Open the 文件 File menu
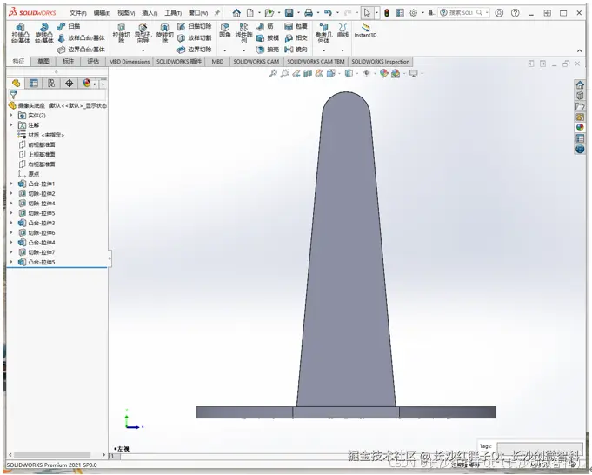This screenshot has width=592, height=475. (77, 13)
